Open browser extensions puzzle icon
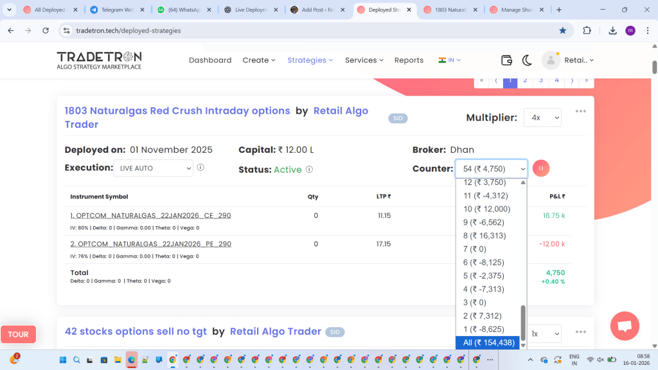Viewport: 658px width, 370px height. [587, 30]
